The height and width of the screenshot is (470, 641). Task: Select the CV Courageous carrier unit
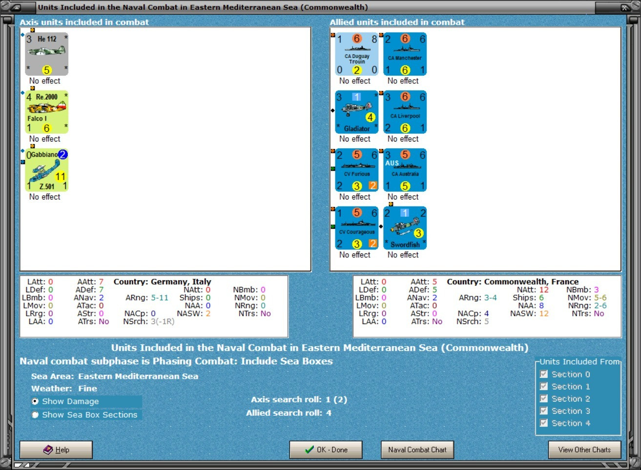click(357, 228)
